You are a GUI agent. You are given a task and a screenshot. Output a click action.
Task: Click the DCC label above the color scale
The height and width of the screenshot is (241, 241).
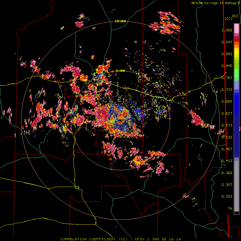(x=235, y=16)
